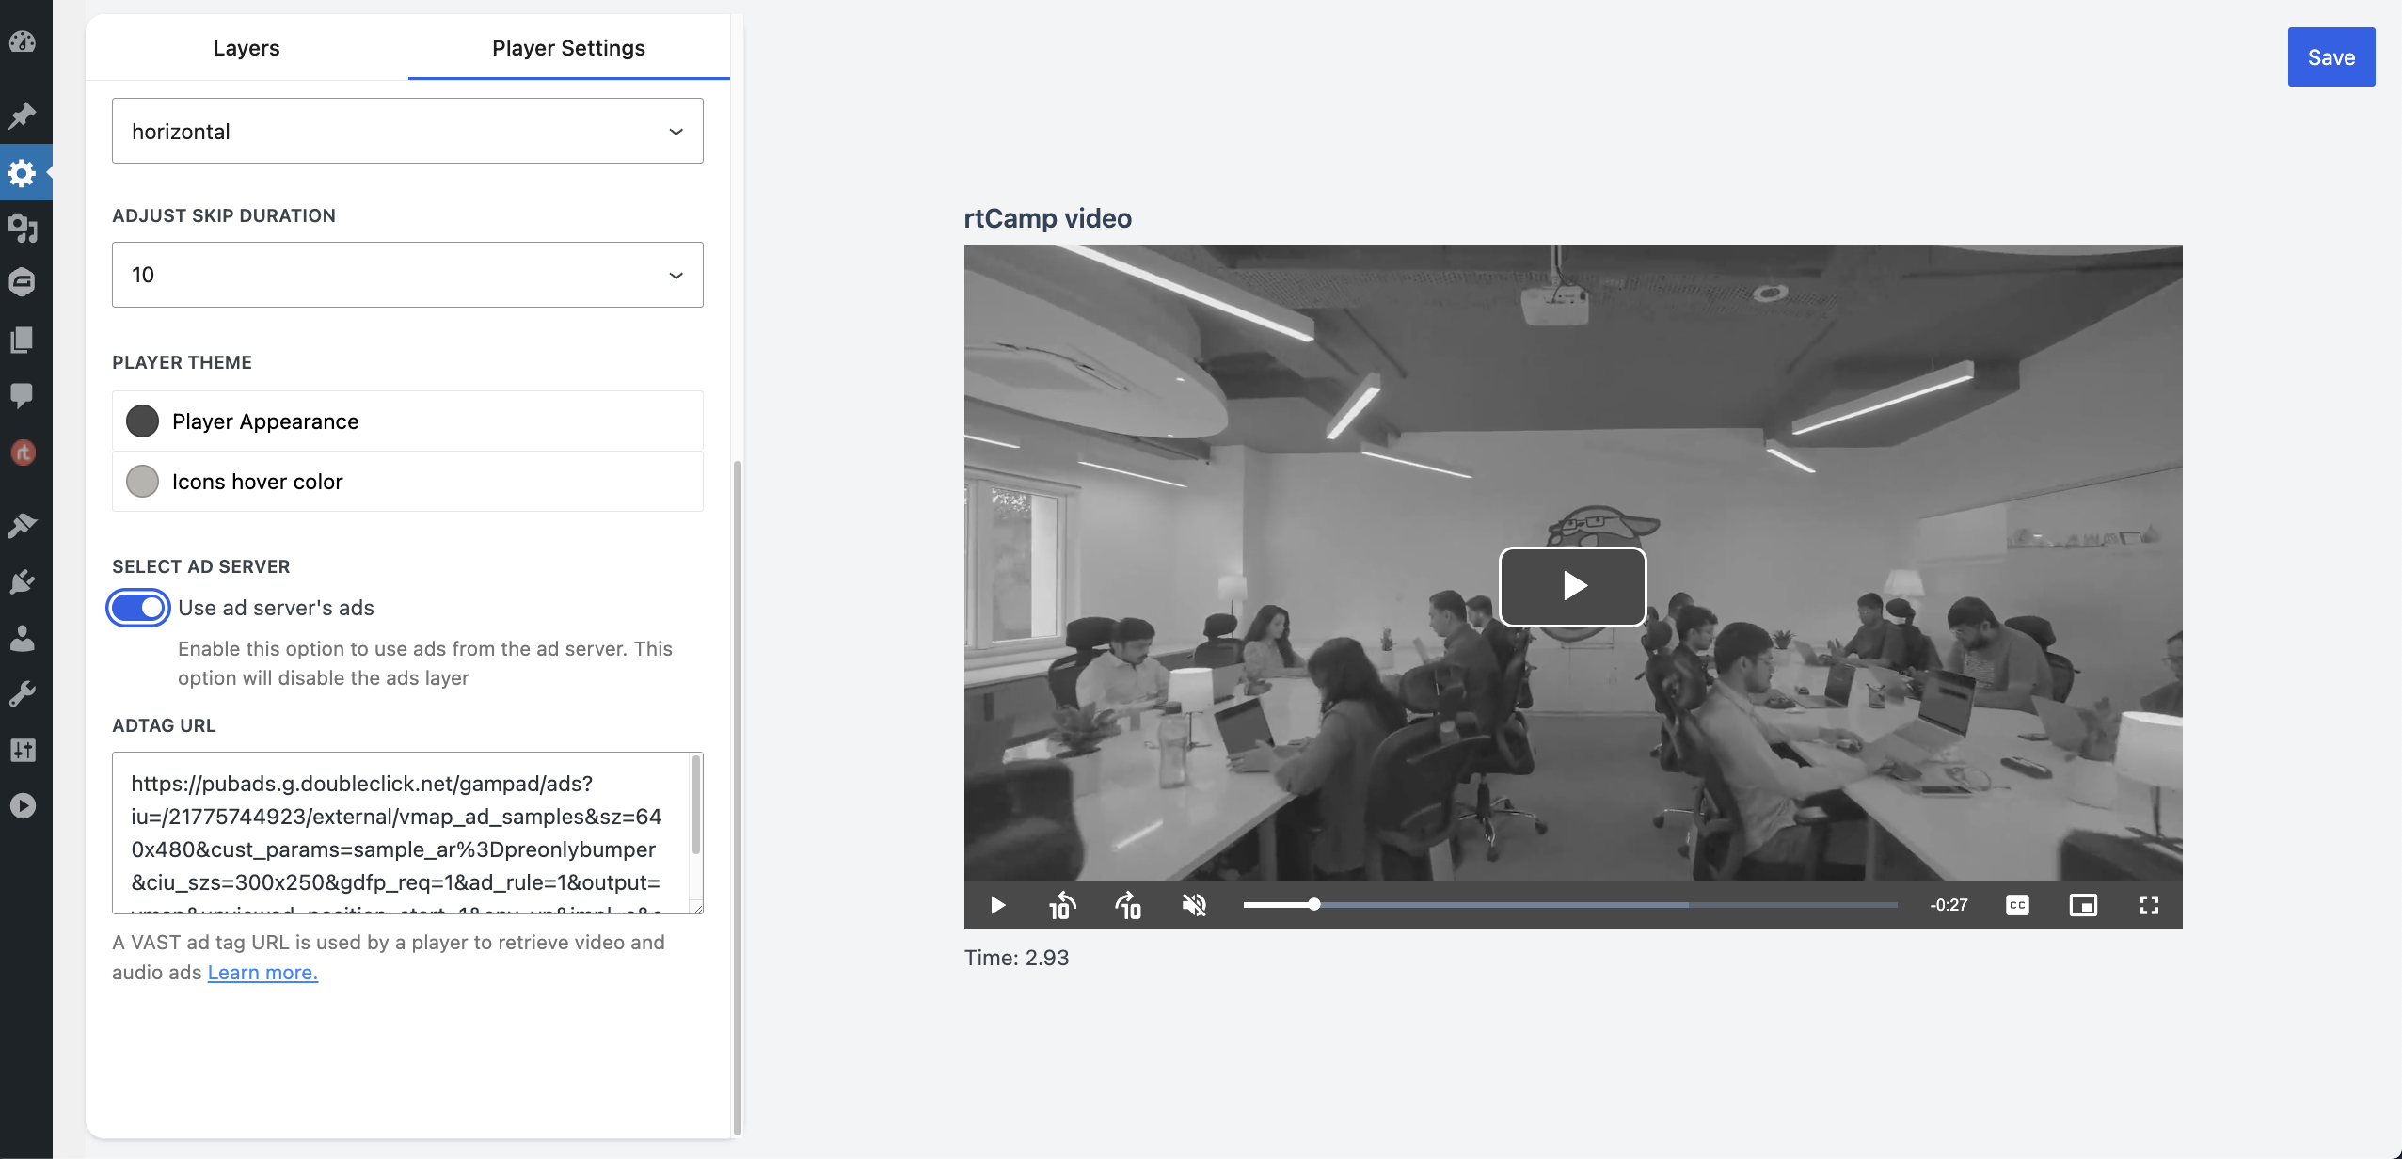This screenshot has width=2402, height=1159.
Task: Enter fullscreen video mode
Action: [2149, 905]
